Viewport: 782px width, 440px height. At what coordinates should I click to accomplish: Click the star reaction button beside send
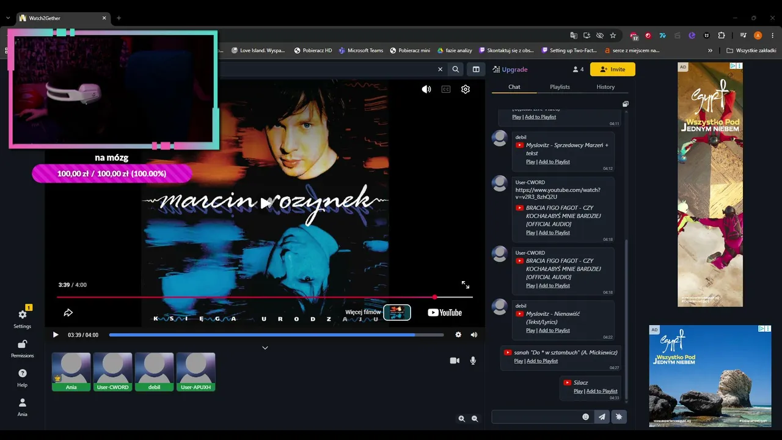tap(619, 417)
